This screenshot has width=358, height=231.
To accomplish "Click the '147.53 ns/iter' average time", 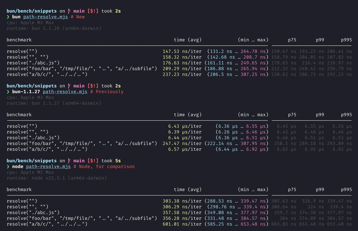I will (182, 51).
